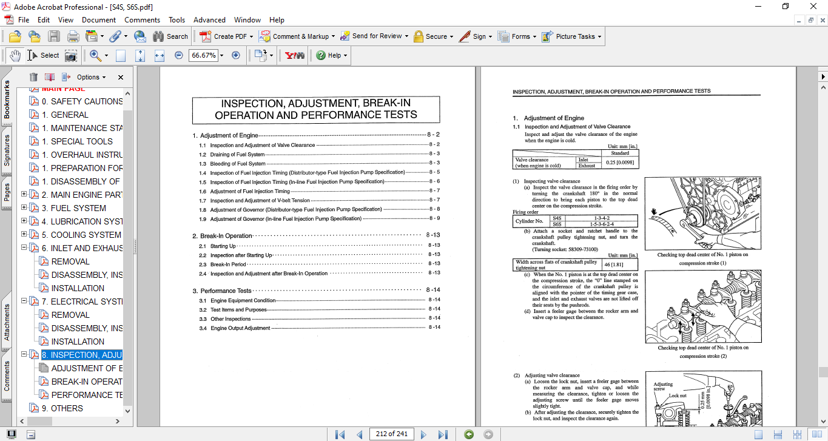The image size is (828, 441).
Task: Click the Snapshot camera tool
Action: (71, 55)
